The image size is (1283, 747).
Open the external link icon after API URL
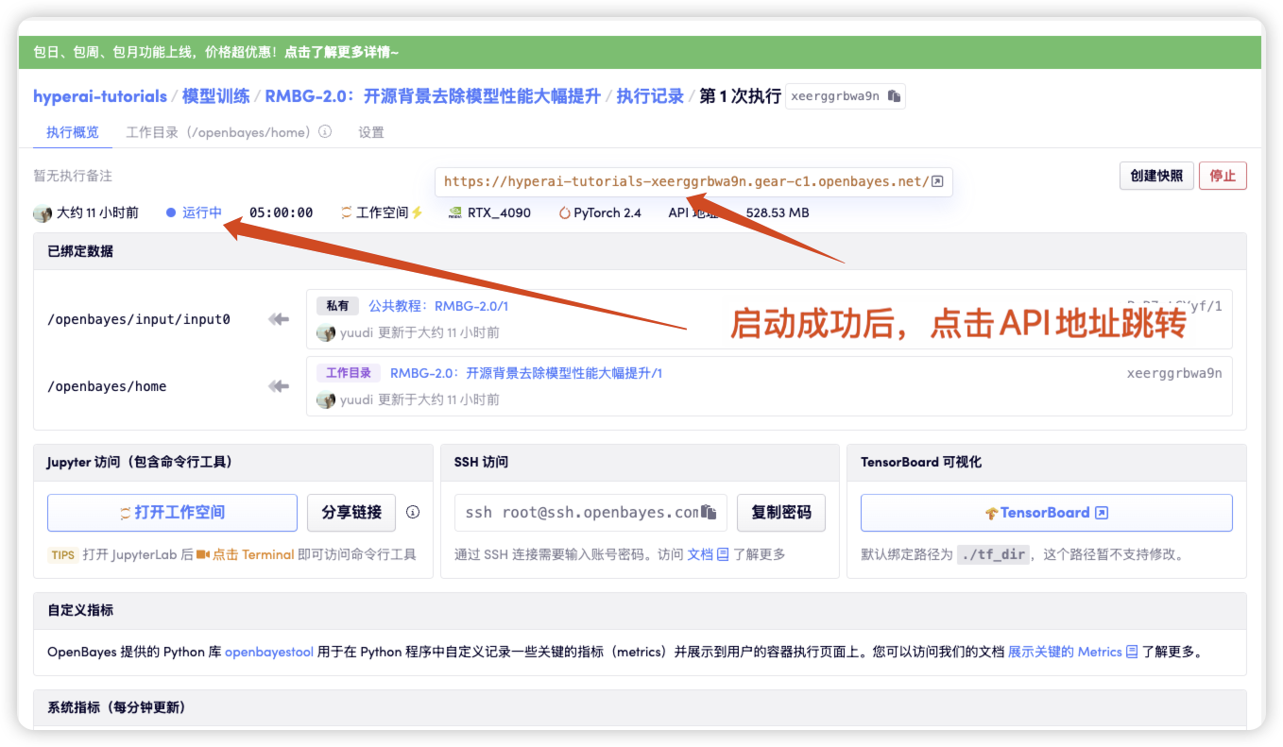[936, 181]
